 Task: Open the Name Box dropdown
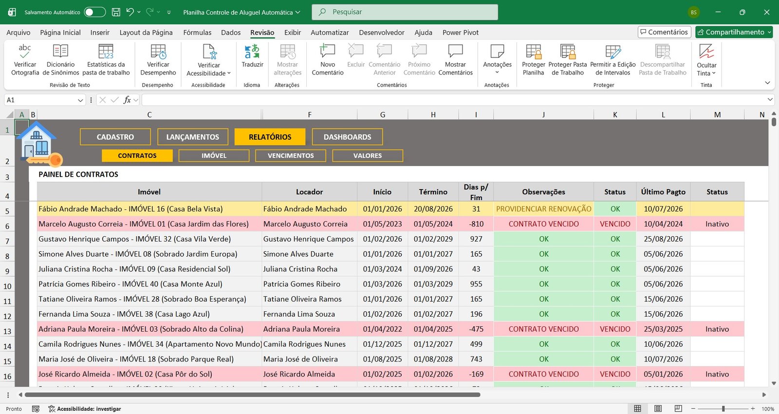pyautogui.click(x=80, y=100)
